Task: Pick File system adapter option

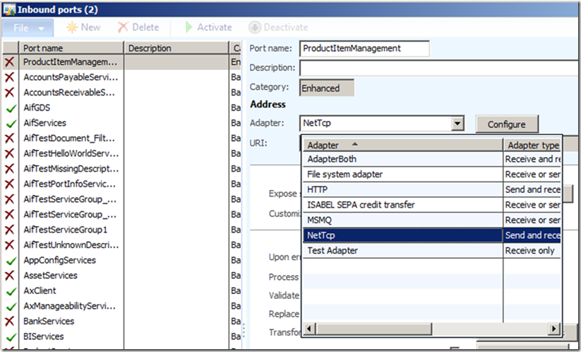Action: (402, 174)
